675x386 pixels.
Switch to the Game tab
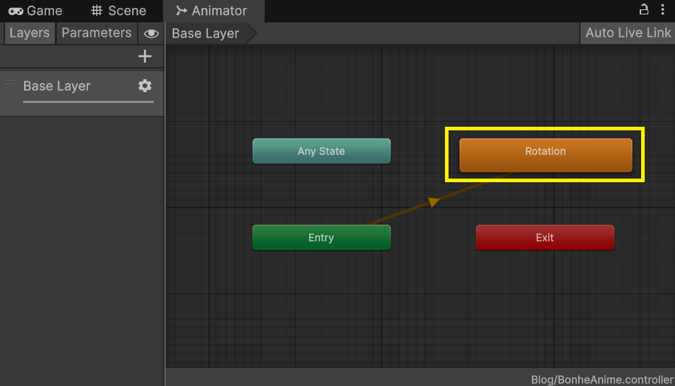pos(36,11)
